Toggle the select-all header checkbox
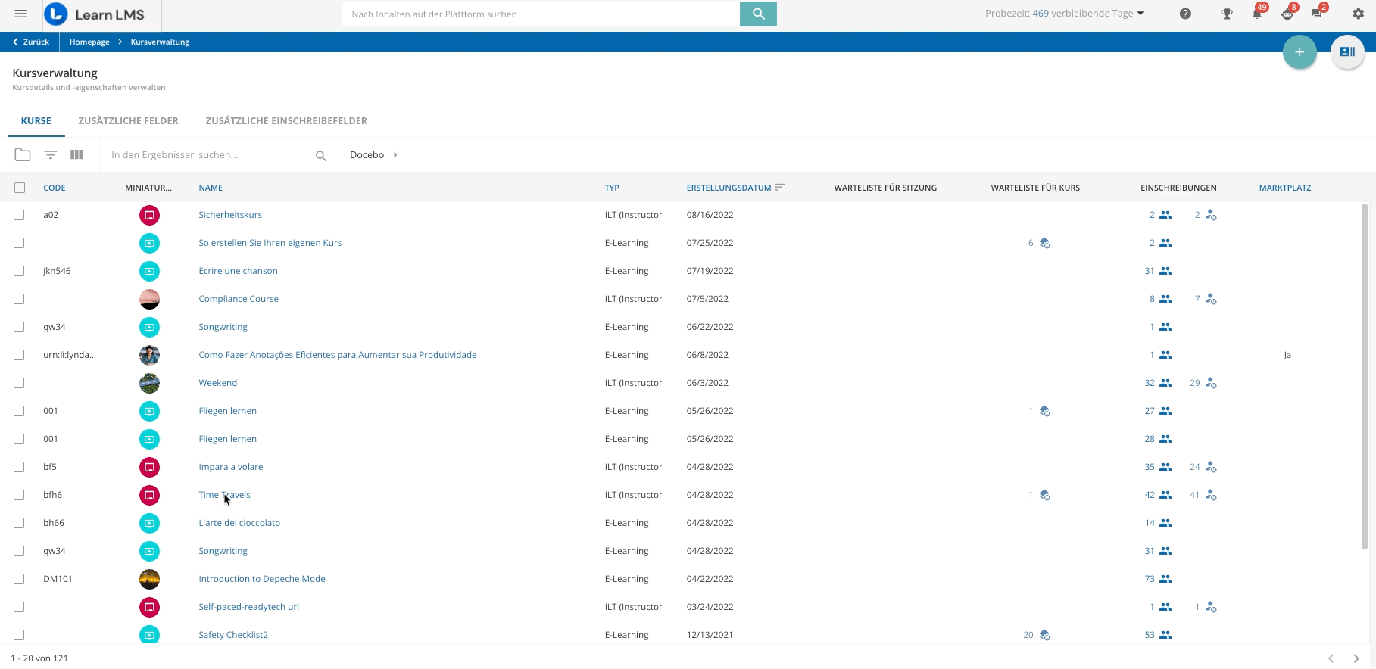1376x669 pixels. tap(20, 188)
